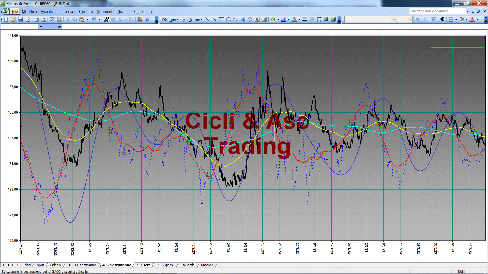Insert WordArt

pyautogui.click(x=243, y=19)
